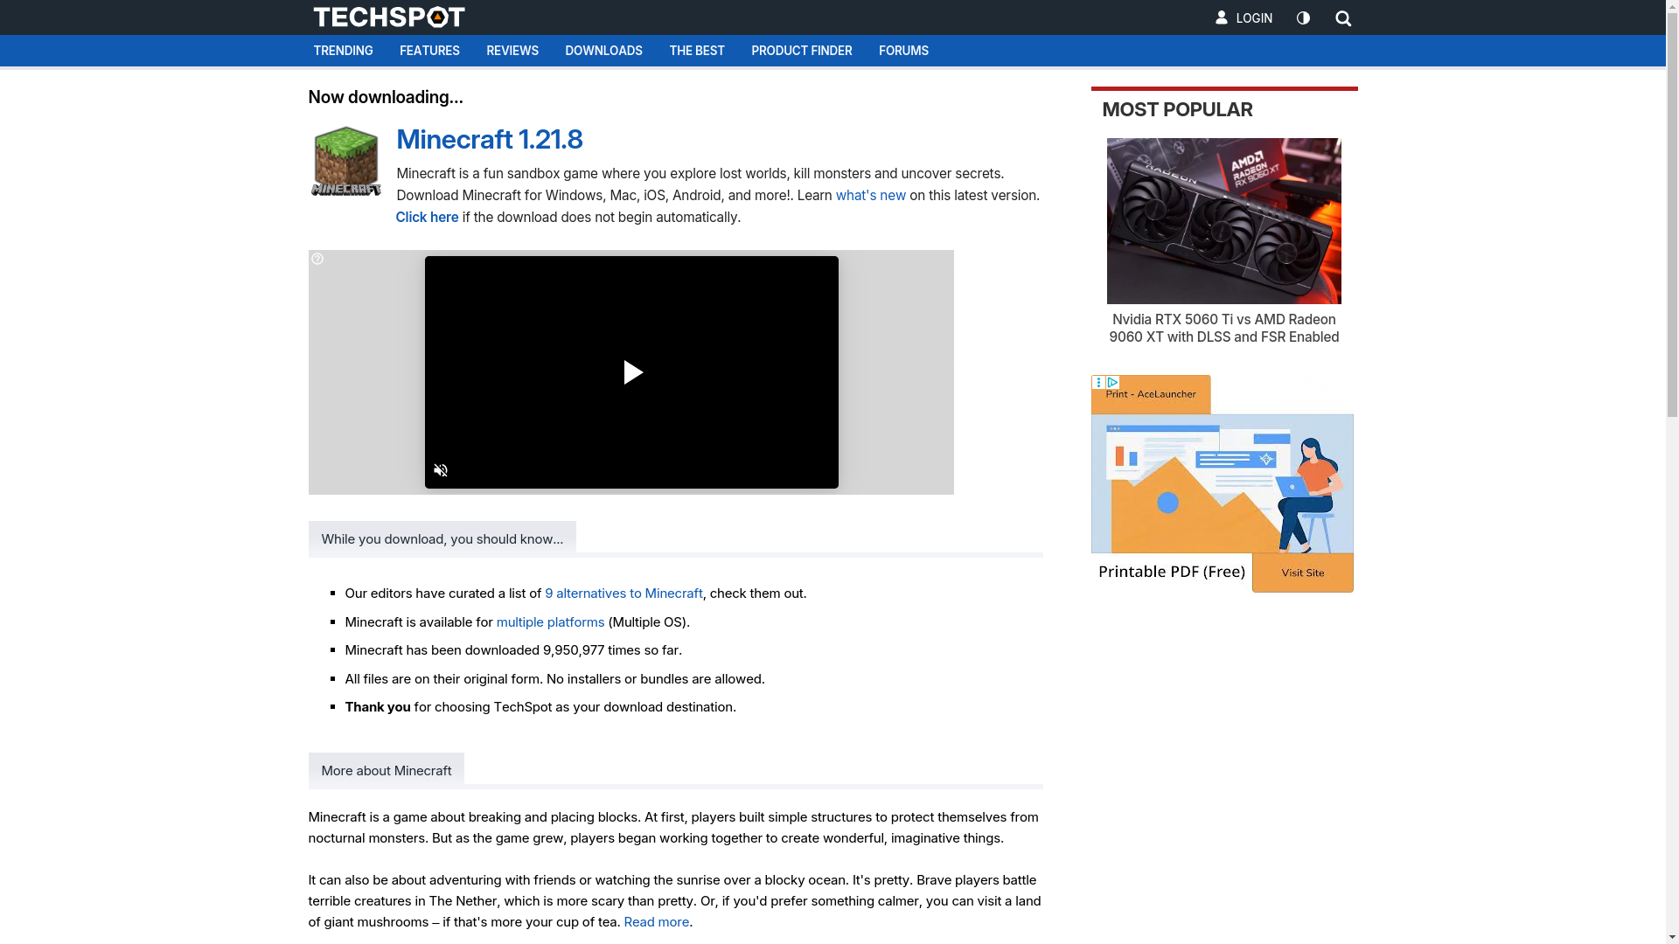Follow the what's new link
This screenshot has height=944, width=1679.
[x=870, y=196]
